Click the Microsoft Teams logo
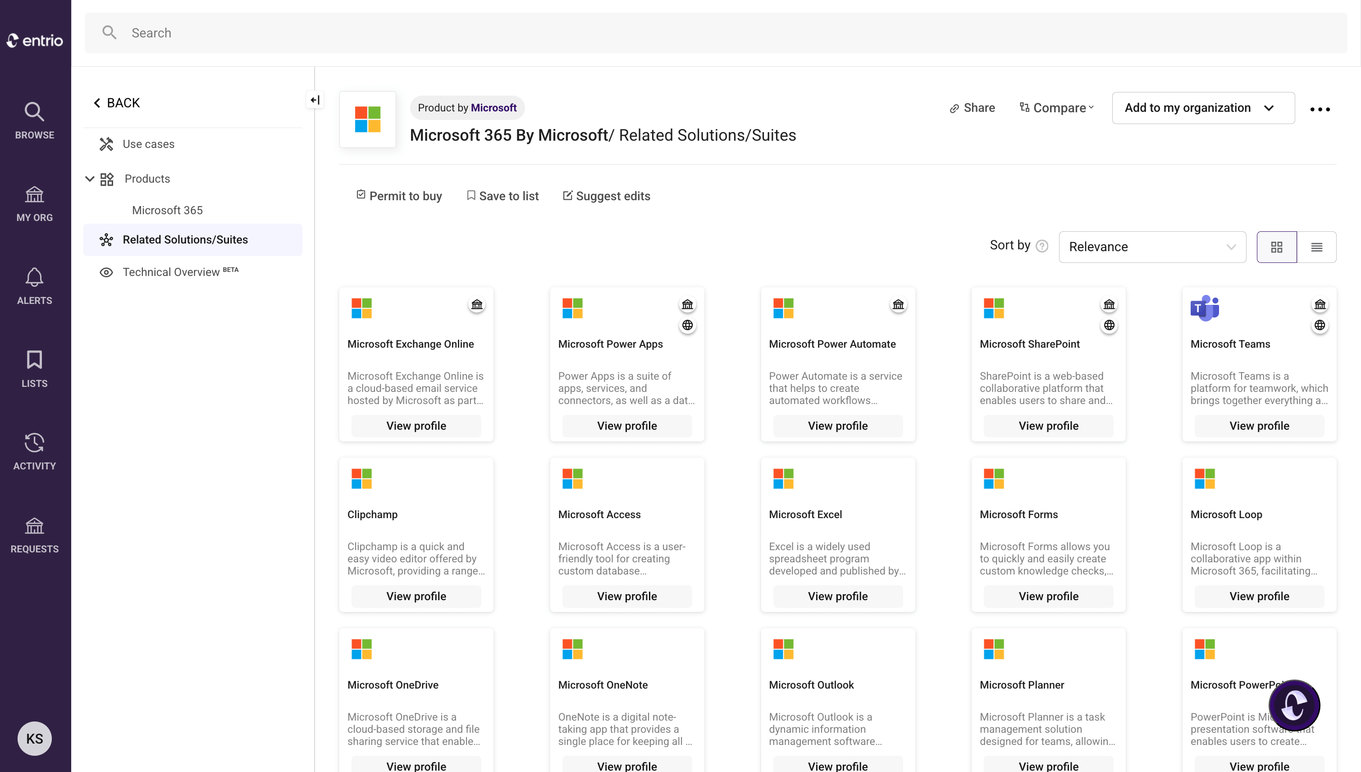 (x=1205, y=308)
